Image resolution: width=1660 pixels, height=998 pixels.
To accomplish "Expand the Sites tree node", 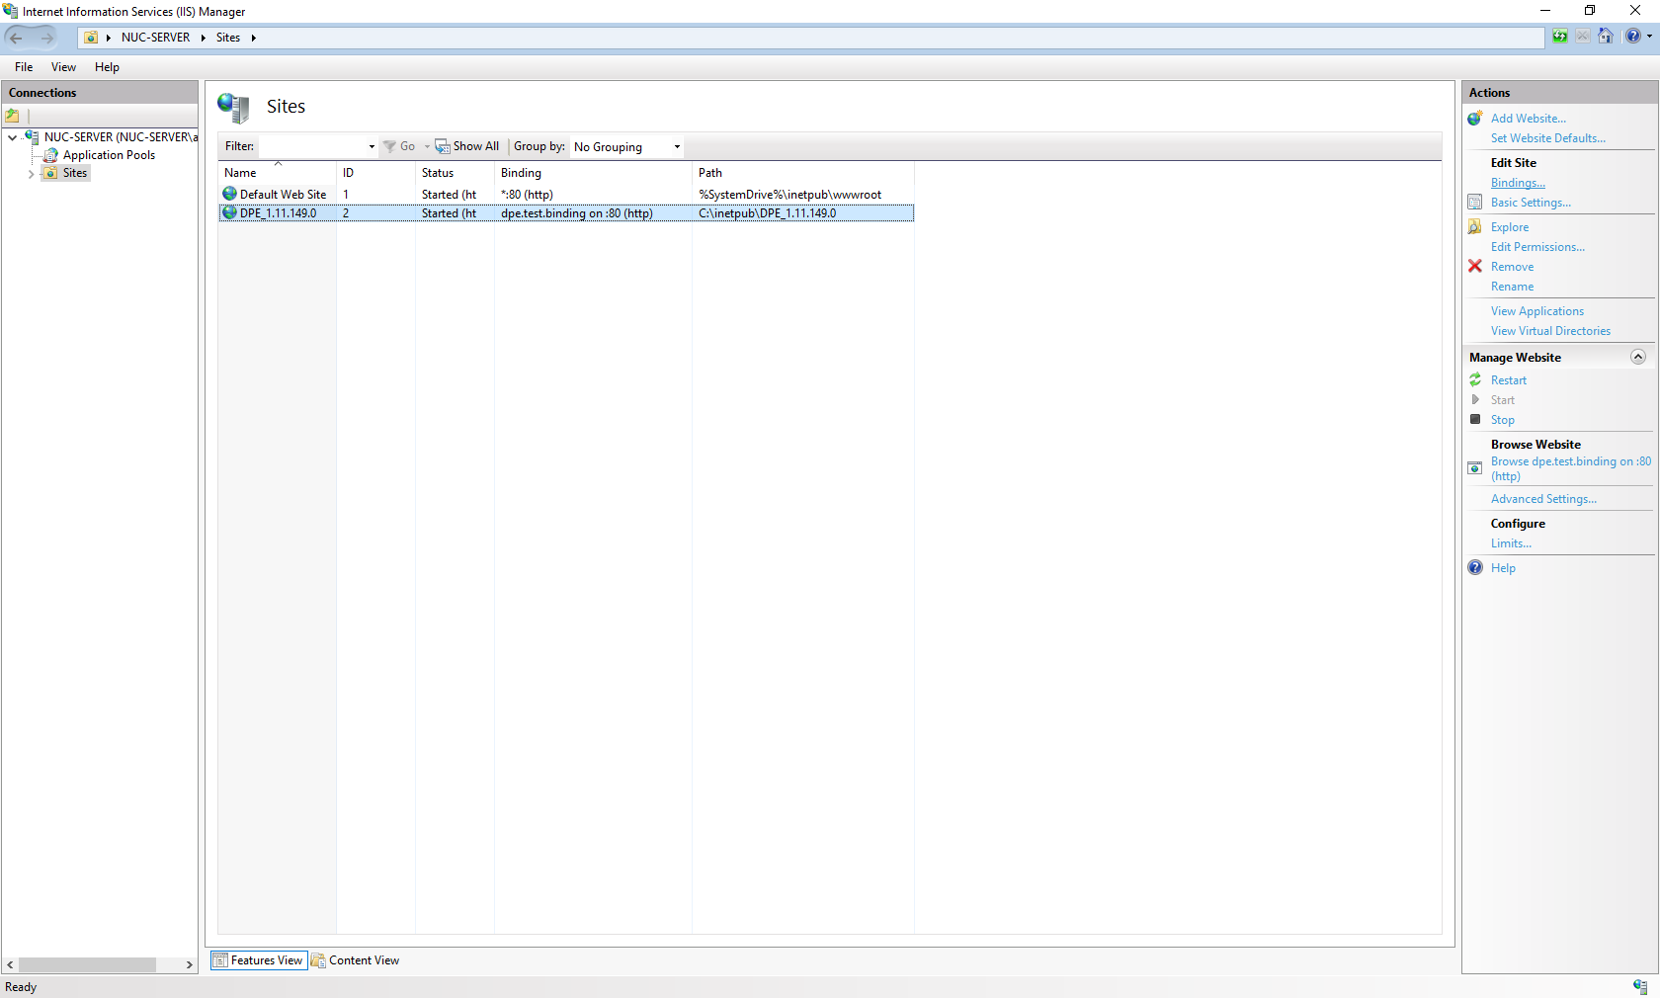I will 31,174.
